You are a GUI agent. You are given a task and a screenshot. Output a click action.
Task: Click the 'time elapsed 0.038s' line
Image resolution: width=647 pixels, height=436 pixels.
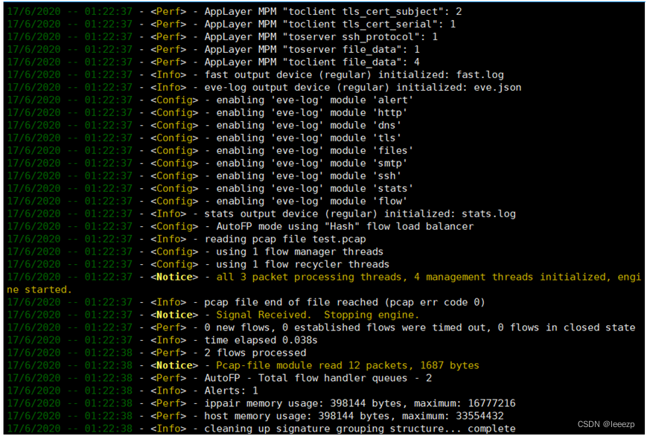click(162, 340)
